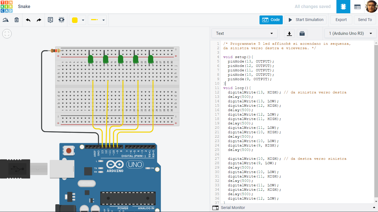Fit the circuit view to screen
378x212 pixels.
(x=7, y=34)
